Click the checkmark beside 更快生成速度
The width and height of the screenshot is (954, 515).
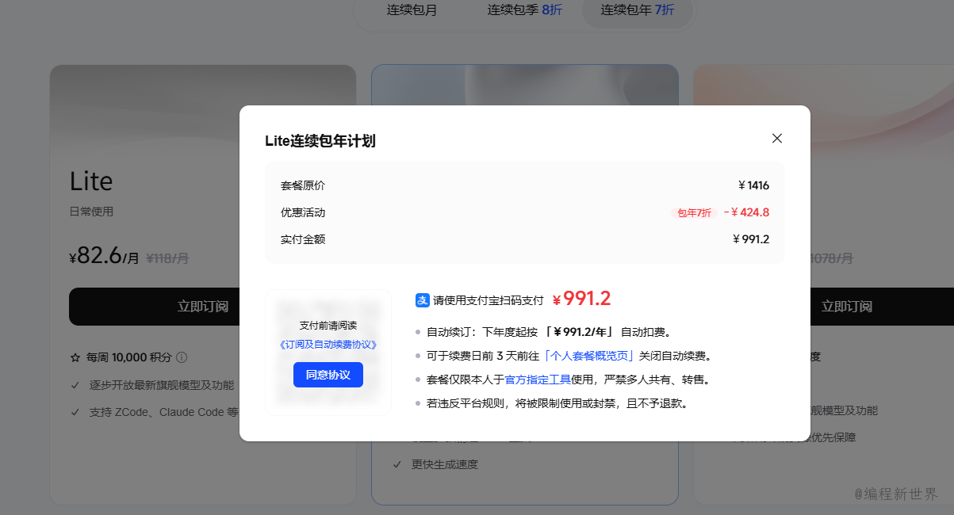(x=397, y=464)
